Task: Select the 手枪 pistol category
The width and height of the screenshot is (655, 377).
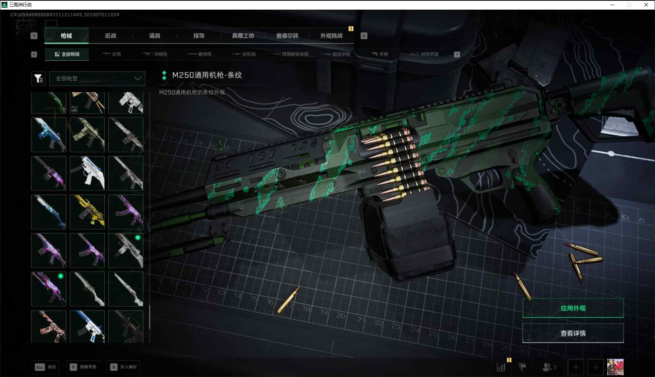Action: 380,54
